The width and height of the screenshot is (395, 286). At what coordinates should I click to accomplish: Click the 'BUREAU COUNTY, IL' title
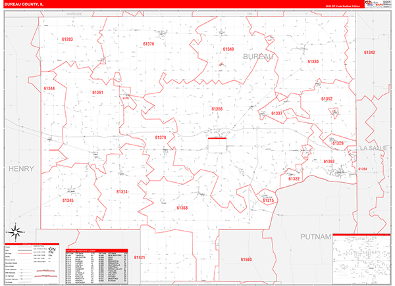[x=24, y=5]
